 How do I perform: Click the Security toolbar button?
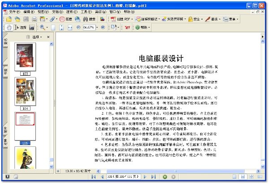(x=195, y=19)
